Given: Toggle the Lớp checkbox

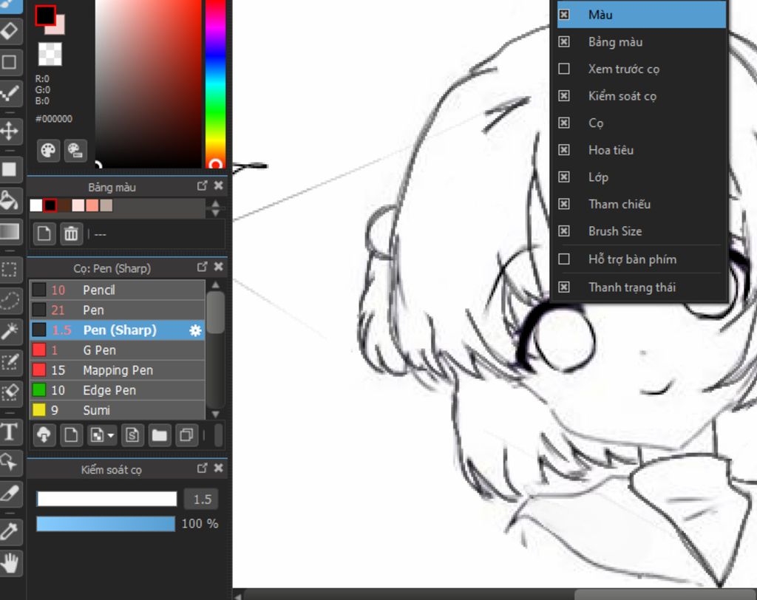Looking at the screenshot, I should pos(564,177).
